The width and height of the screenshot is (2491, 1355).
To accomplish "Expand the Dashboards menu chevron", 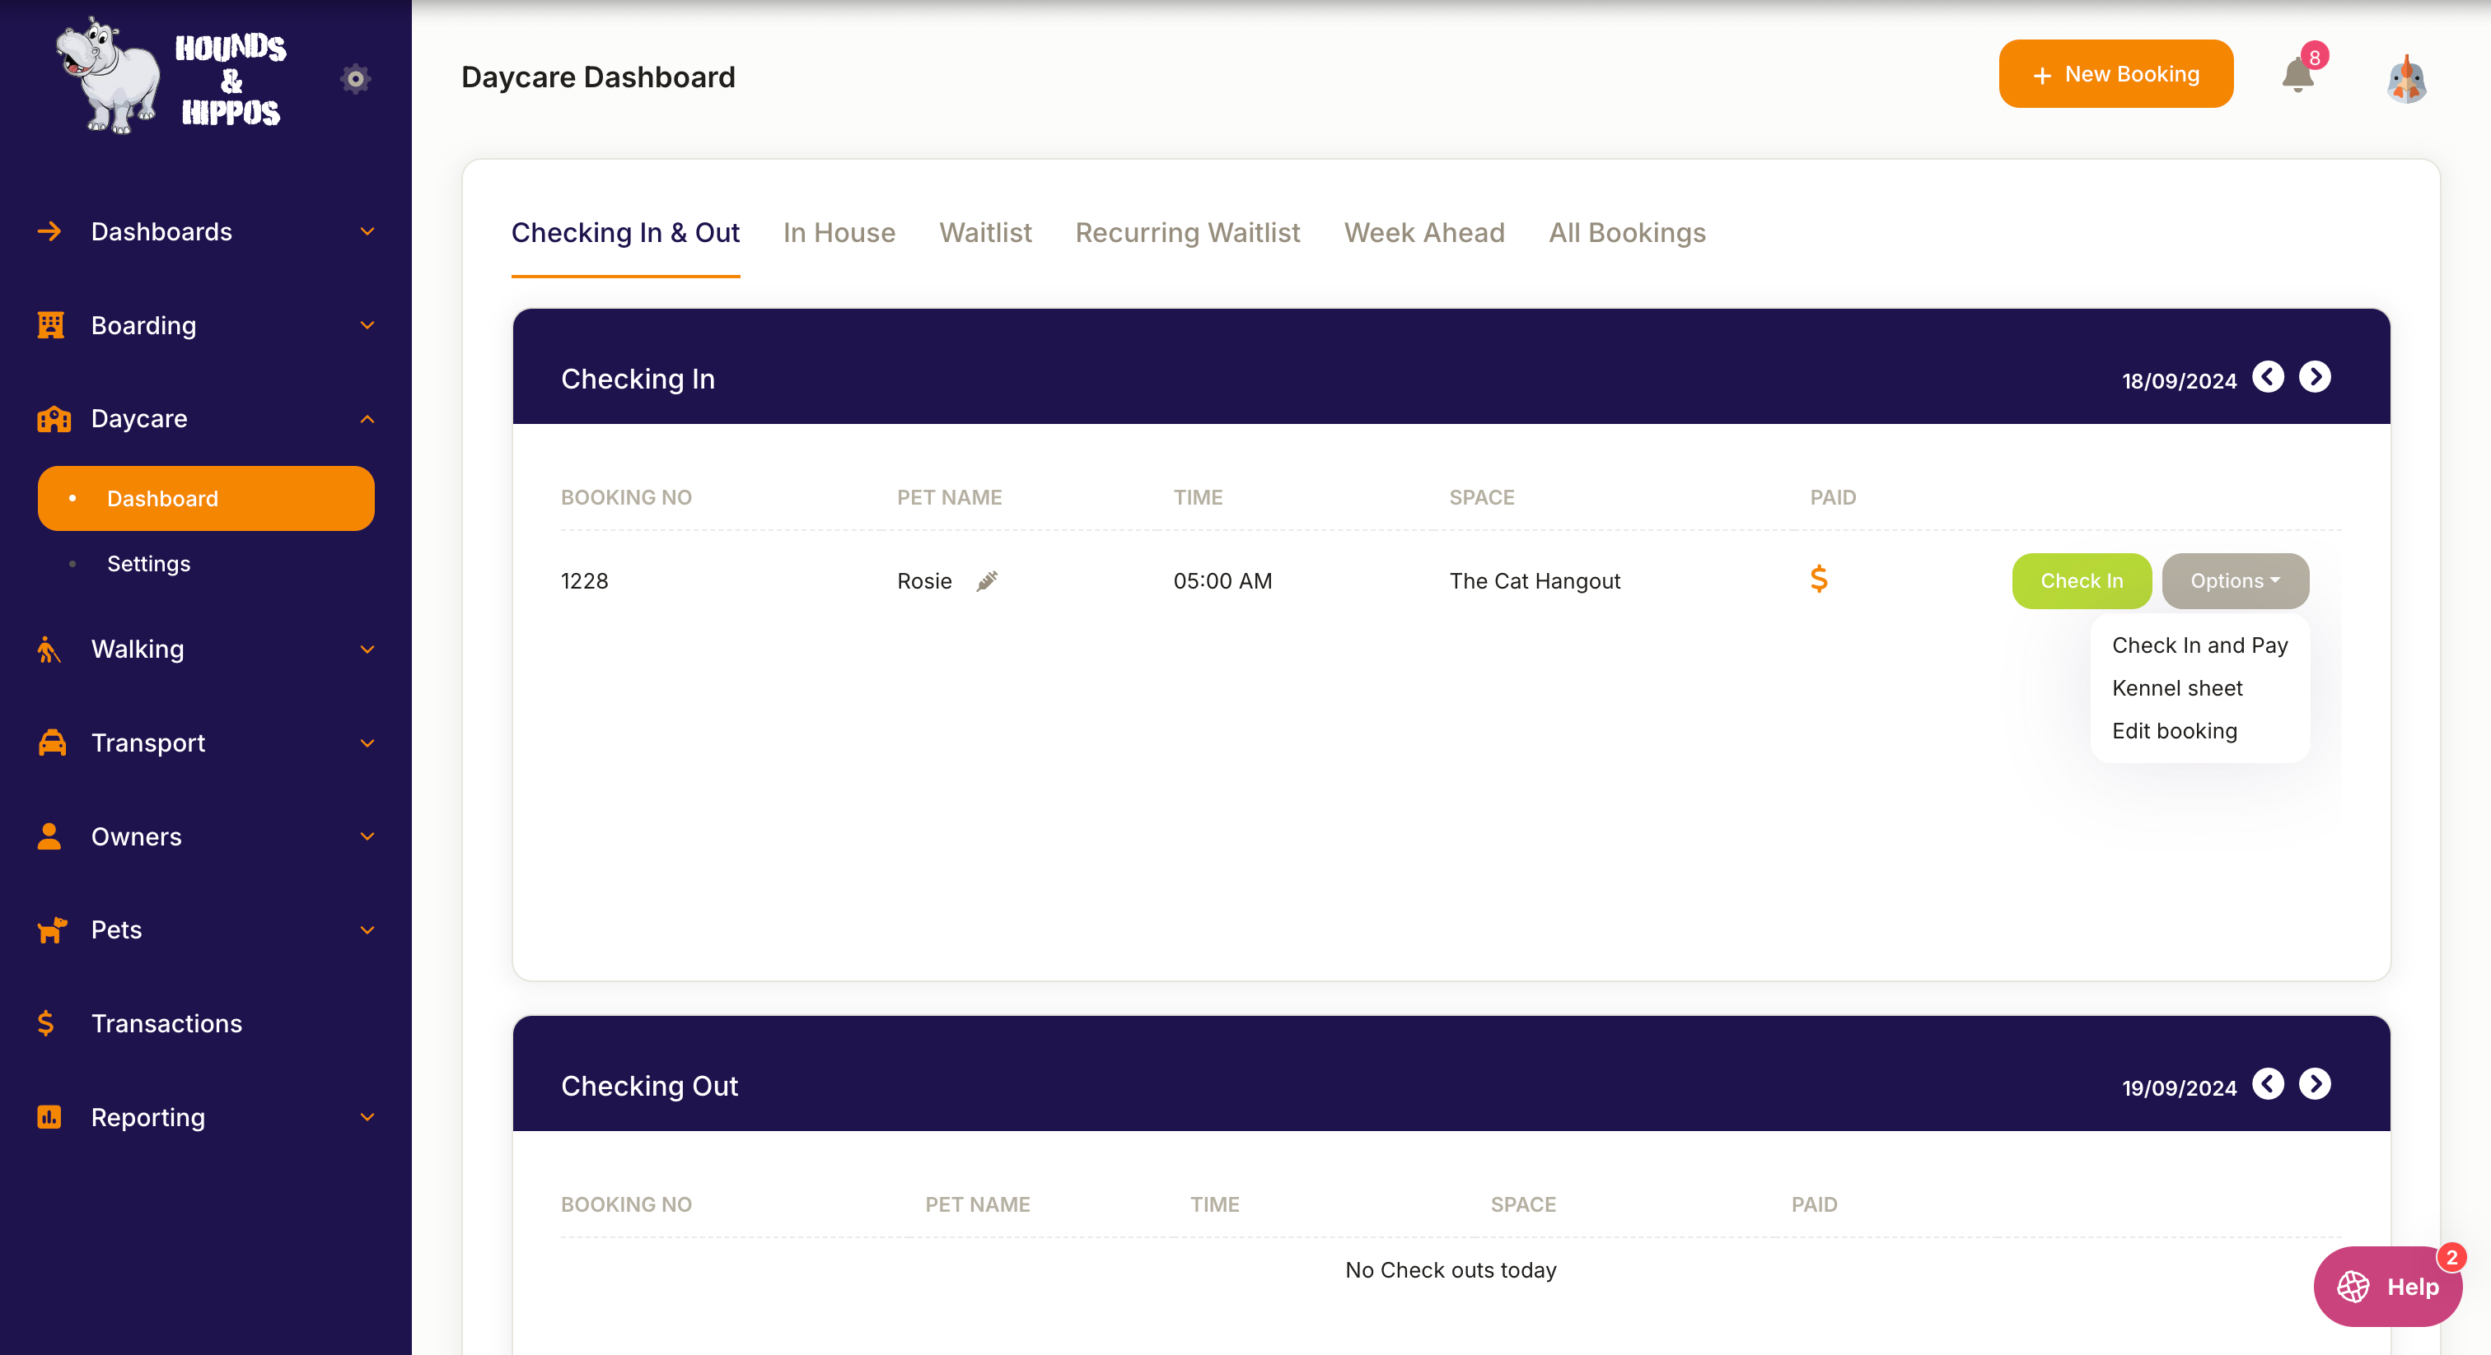I will pyautogui.click(x=367, y=232).
